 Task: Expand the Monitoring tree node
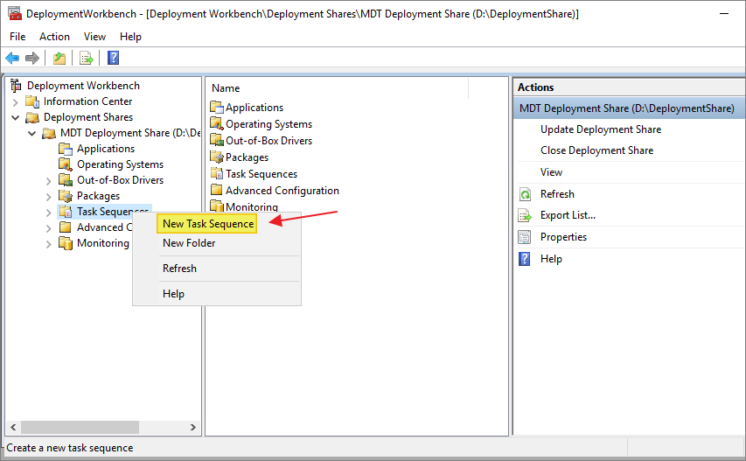click(48, 243)
